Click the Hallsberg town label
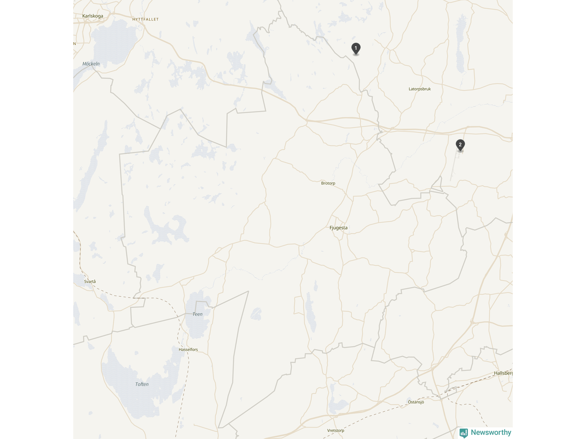586x439 pixels. [503, 374]
